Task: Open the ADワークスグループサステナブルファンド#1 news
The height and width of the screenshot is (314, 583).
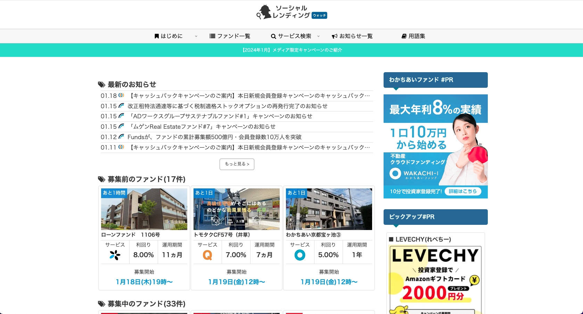Action: coord(220,116)
